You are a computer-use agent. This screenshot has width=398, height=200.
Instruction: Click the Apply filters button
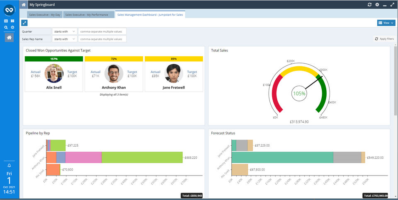click(384, 39)
